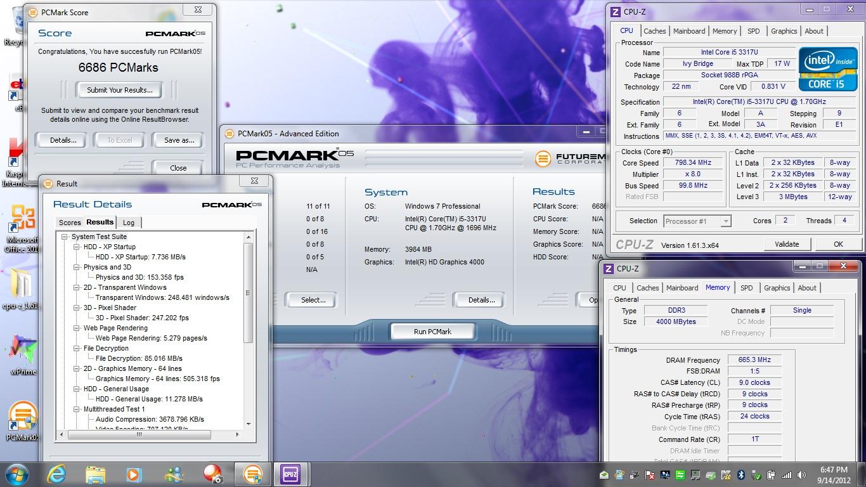Click DRAM Frequency value 665.3 MHz
This screenshot has width=866, height=487.
point(754,360)
